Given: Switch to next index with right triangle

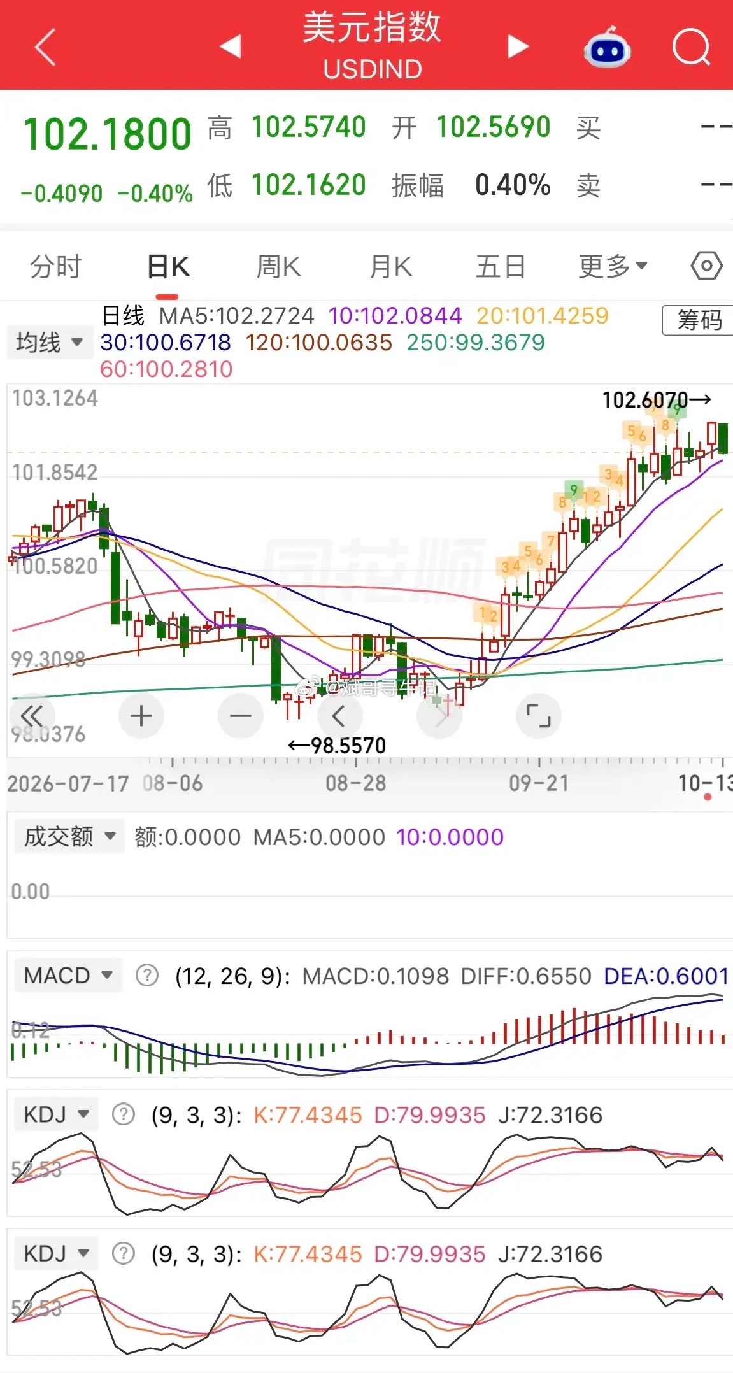Looking at the screenshot, I should [518, 46].
